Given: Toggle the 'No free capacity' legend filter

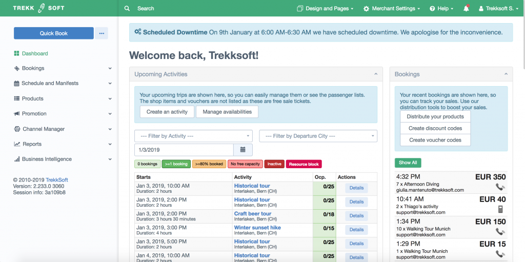Looking at the screenshot, I should pyautogui.click(x=246, y=164).
